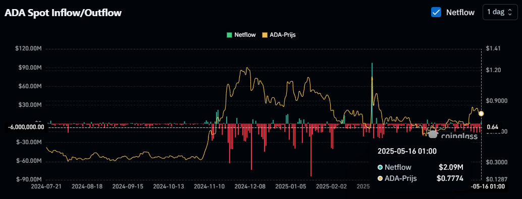The width and height of the screenshot is (522, 199).
Task: Click the $-90.00M y-axis label
Action: (x=29, y=179)
